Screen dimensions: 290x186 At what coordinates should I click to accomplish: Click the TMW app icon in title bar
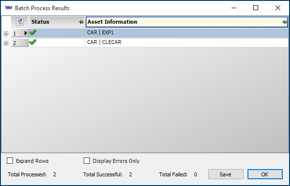[9, 8]
